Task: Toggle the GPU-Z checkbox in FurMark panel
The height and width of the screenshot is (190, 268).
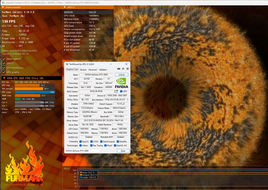Action: [4, 63]
